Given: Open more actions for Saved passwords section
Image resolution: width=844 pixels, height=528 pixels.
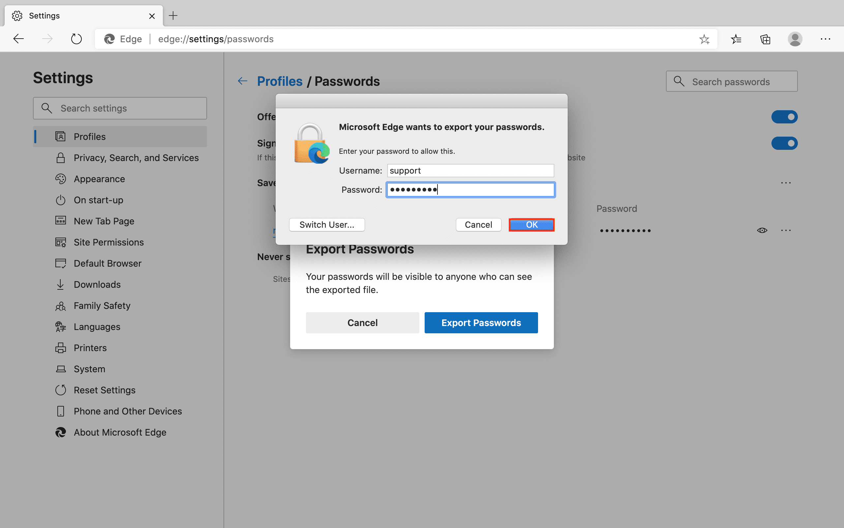Looking at the screenshot, I should [786, 183].
